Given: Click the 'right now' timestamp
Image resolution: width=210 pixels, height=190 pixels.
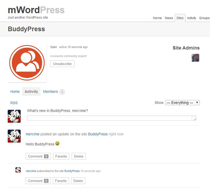Looking at the screenshot, I should click(x=116, y=134).
